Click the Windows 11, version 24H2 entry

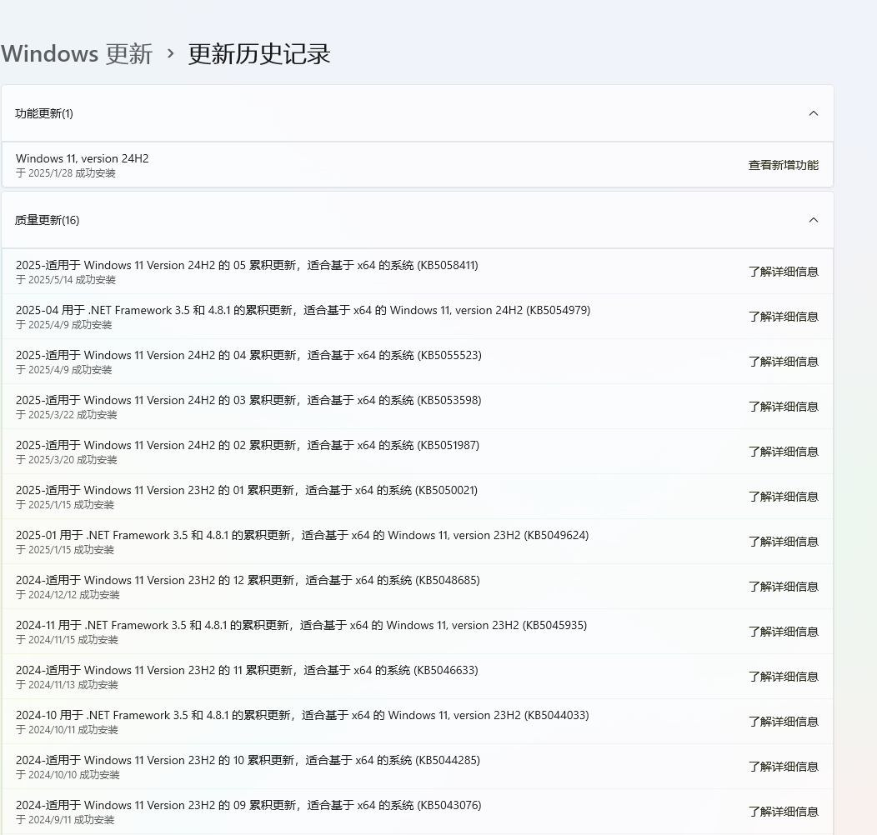[83, 159]
